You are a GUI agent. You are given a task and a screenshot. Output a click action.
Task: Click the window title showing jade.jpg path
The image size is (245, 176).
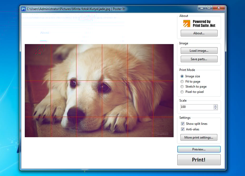(x=76, y=9)
